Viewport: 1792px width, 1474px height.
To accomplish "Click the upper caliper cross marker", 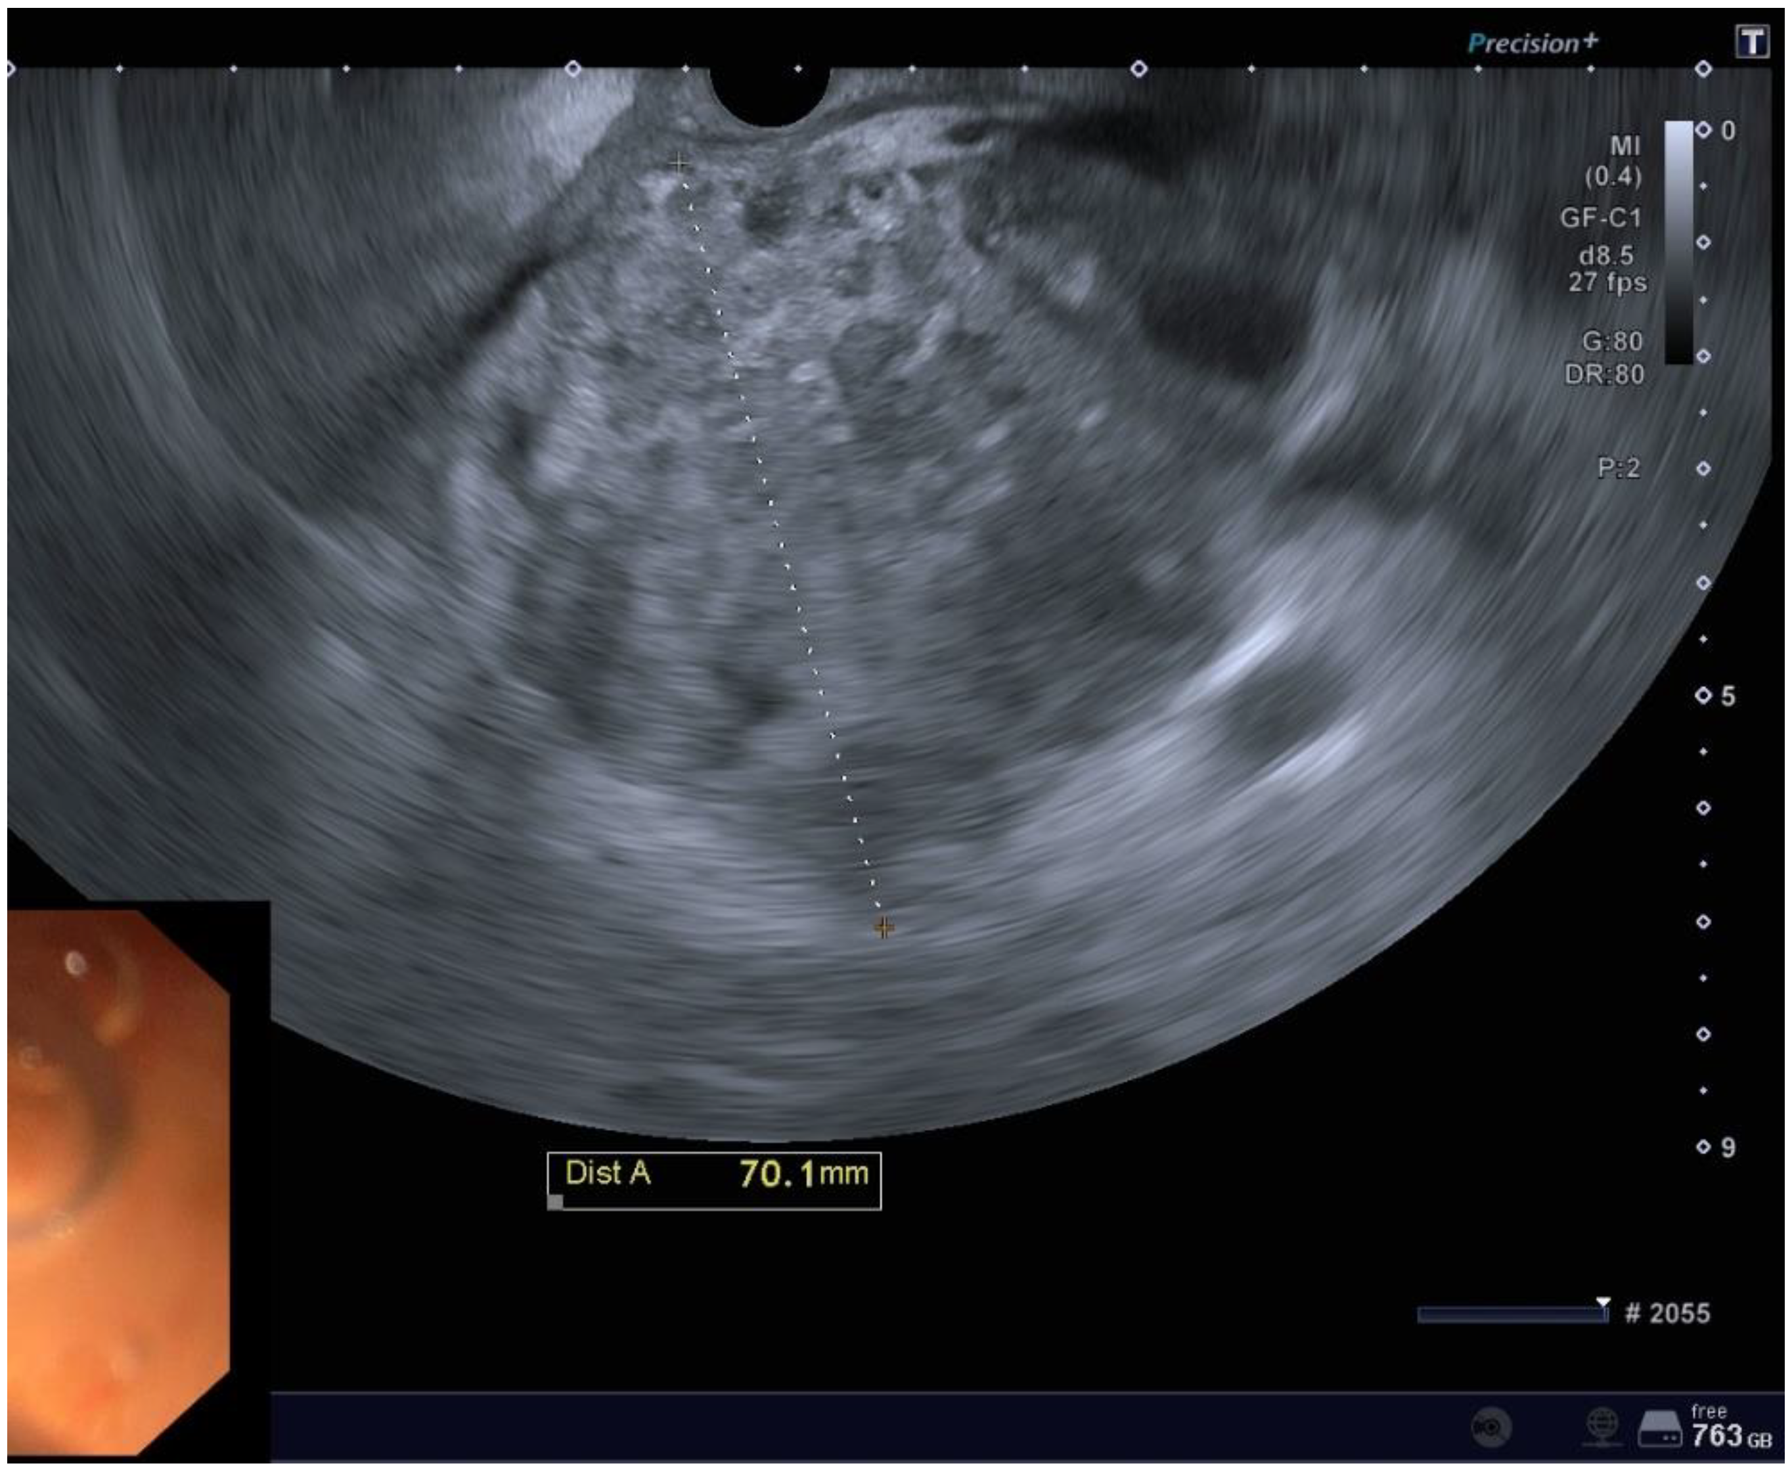I will tap(679, 163).
